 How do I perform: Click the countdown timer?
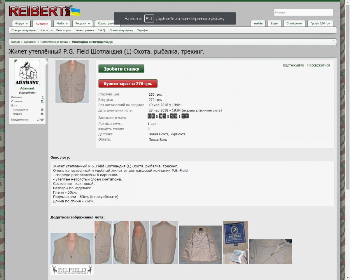168,116
